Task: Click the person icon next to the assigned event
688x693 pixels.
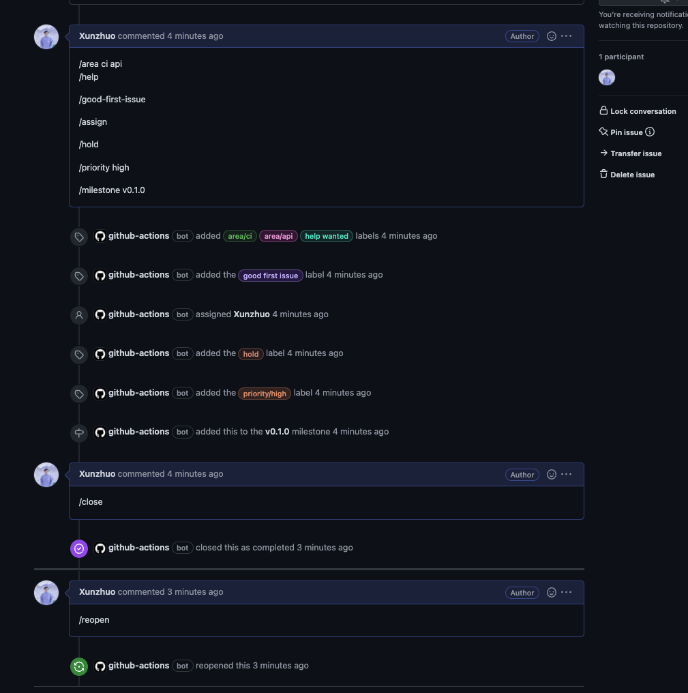Action: (x=79, y=315)
